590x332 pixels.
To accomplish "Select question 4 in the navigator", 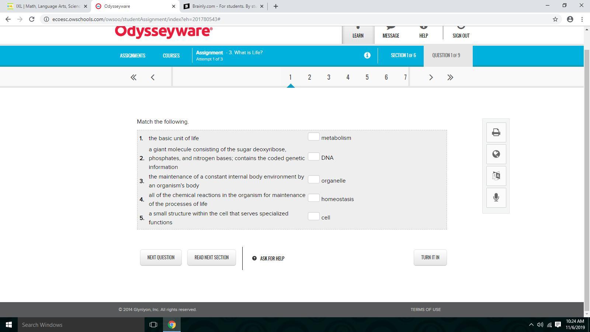I will (x=348, y=77).
